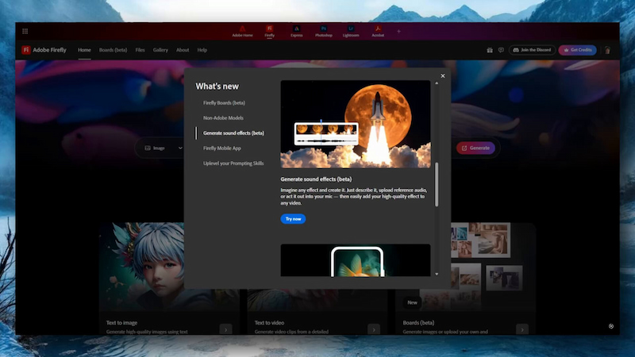Click the Boards (beta) card title
The height and width of the screenshot is (357, 635).
tap(418, 323)
